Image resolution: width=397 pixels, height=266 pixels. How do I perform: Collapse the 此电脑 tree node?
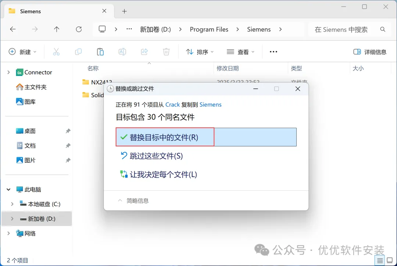click(x=8, y=189)
